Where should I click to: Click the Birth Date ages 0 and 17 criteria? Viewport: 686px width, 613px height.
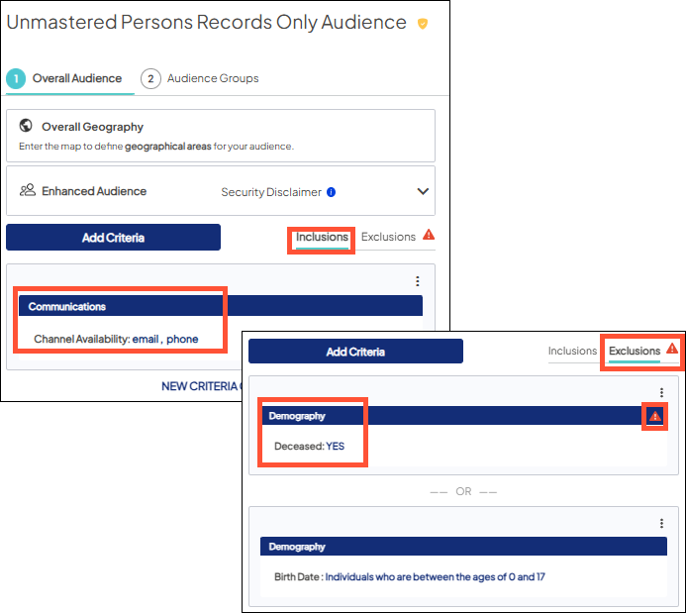point(409,576)
